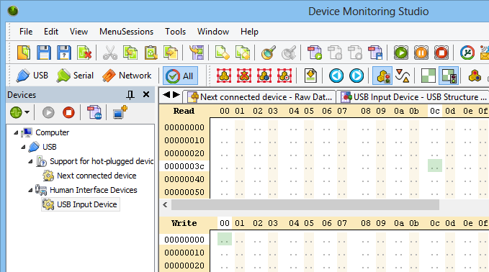Click the Start logging document icon
Viewport: 489px width, 272px height.
(314, 53)
